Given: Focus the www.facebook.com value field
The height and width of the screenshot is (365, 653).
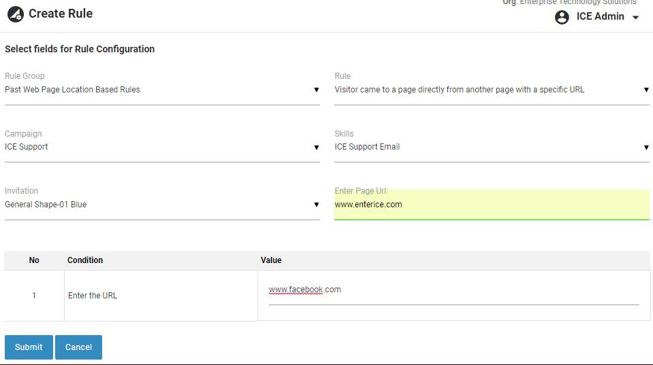Looking at the screenshot, I should [453, 290].
